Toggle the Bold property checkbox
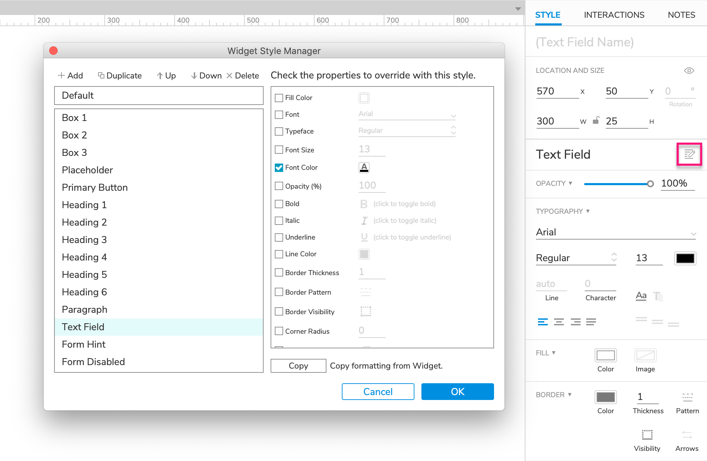The height and width of the screenshot is (461, 707). click(x=278, y=203)
